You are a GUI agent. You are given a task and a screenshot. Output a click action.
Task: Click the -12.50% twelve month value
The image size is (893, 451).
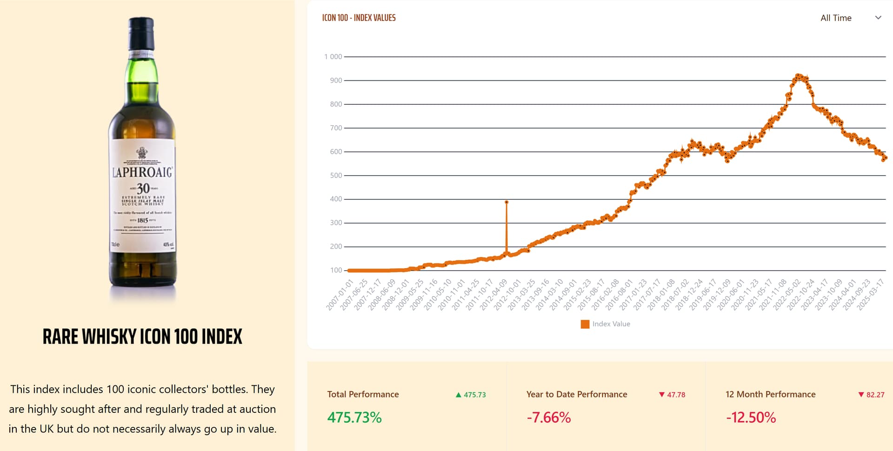[x=751, y=417]
